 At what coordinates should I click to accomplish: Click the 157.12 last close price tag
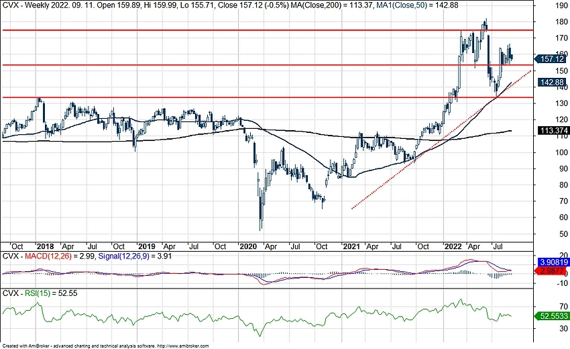551,59
